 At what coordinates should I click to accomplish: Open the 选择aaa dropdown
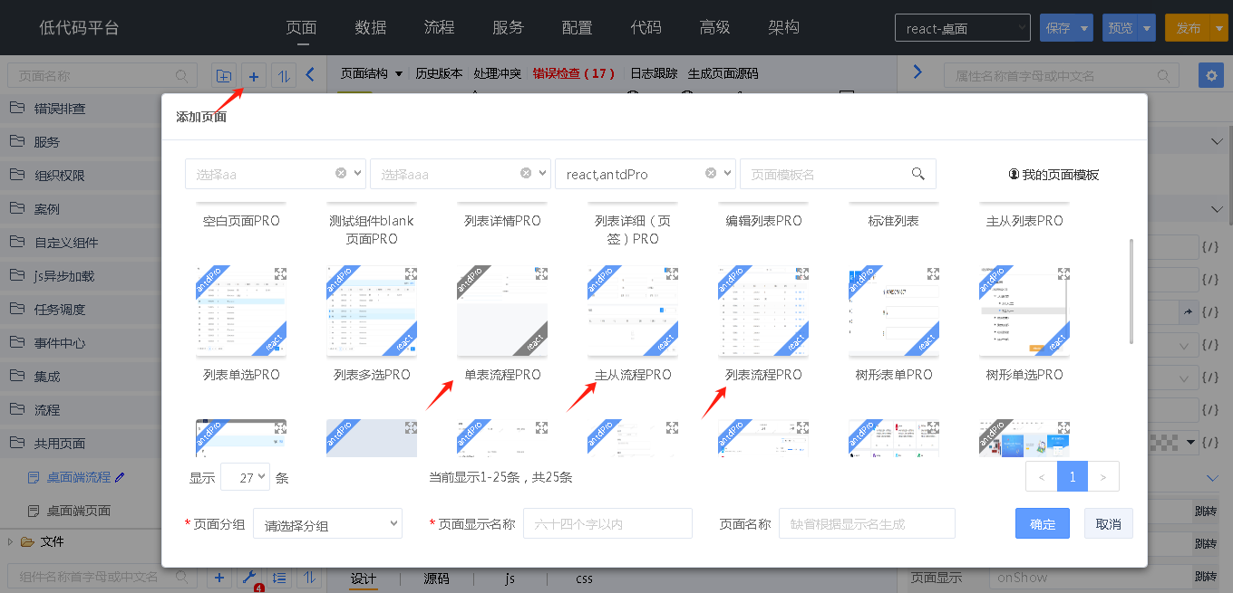[x=544, y=174]
